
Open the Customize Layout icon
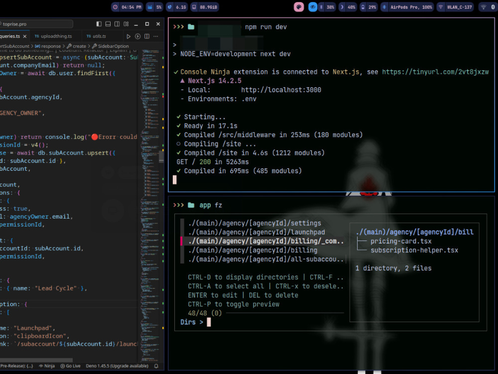pyautogui.click(x=126, y=24)
